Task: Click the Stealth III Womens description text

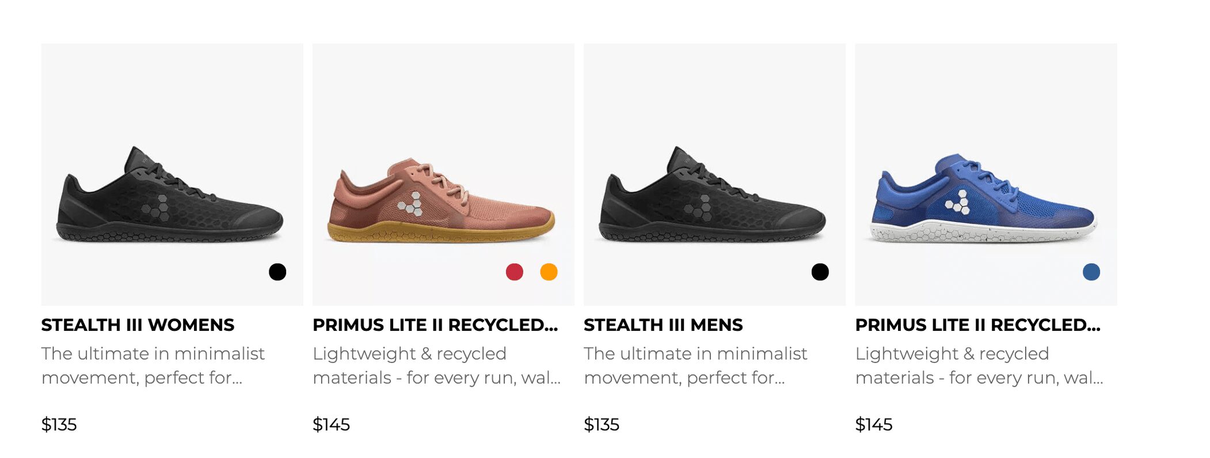Action: [153, 365]
